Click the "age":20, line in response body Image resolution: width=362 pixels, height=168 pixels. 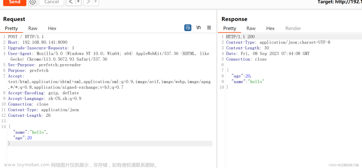point(241,76)
